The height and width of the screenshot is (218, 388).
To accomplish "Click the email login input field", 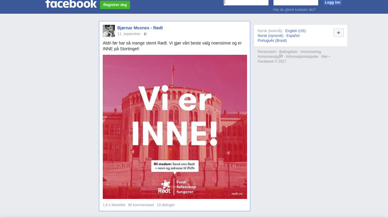I will (x=246, y=3).
